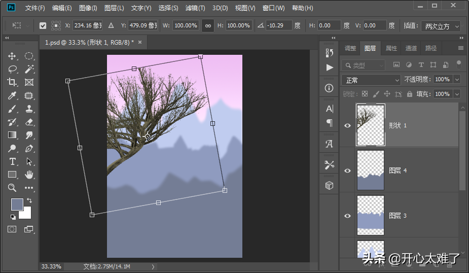
Task: Select the 形状 1 layer thumbnail
Action: 371,125
